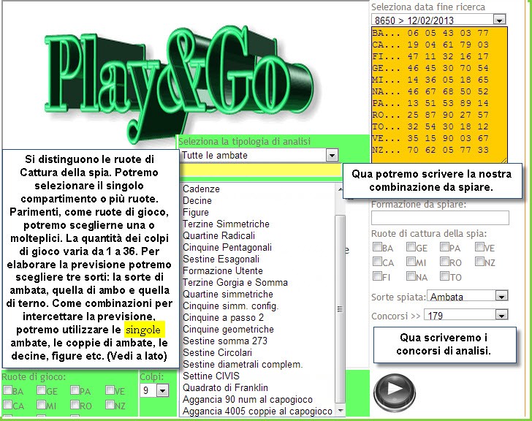Click the yellow input field under analysis type
Screen dimensions: 532x421
click(260, 170)
